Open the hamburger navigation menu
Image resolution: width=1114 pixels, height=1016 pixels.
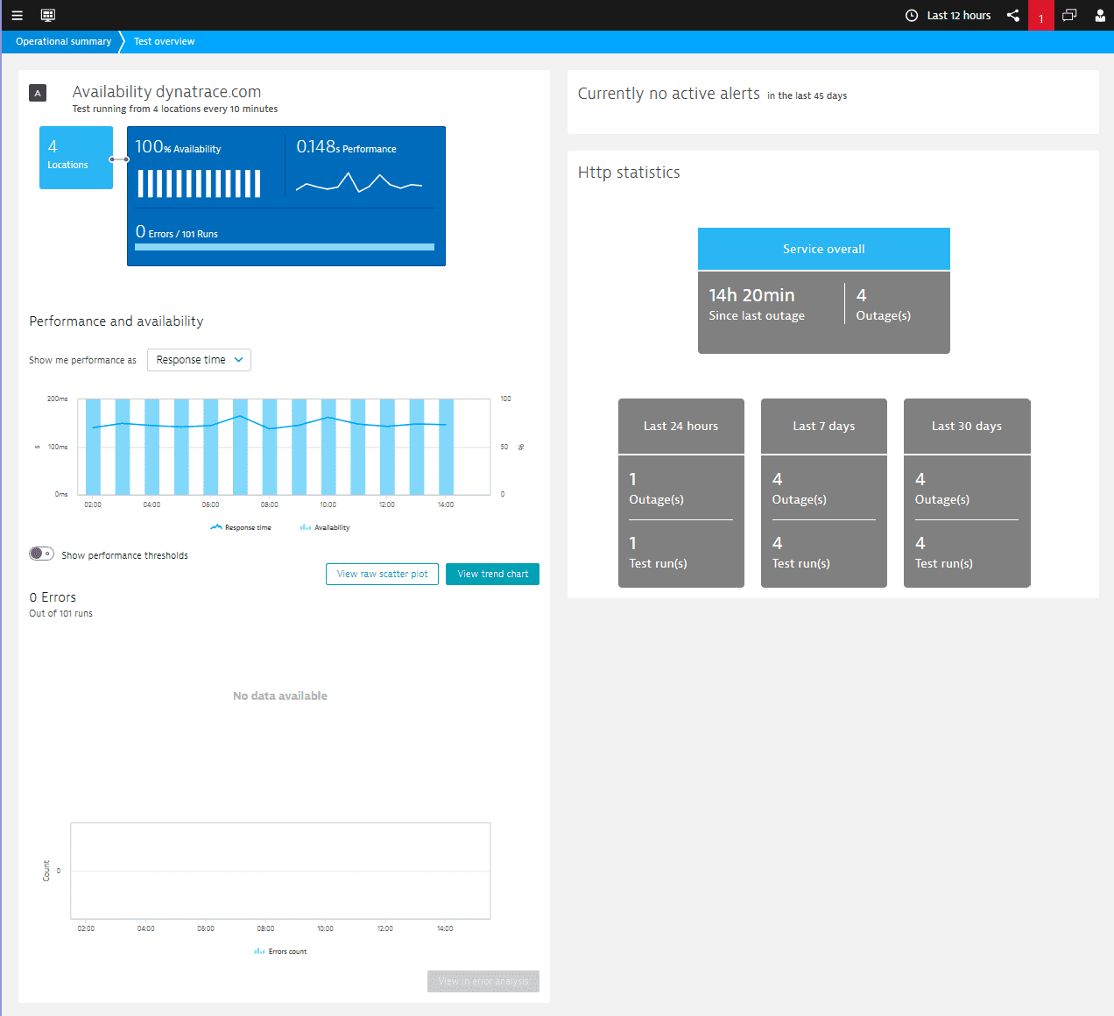coord(17,15)
